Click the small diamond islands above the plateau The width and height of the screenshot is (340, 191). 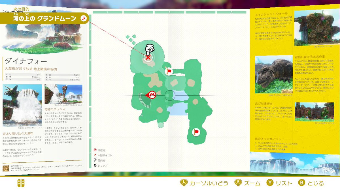coord(131,39)
